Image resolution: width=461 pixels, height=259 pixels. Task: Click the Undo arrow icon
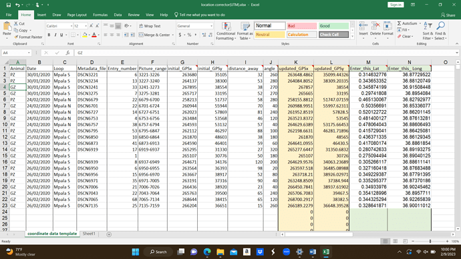click(x=17, y=5)
